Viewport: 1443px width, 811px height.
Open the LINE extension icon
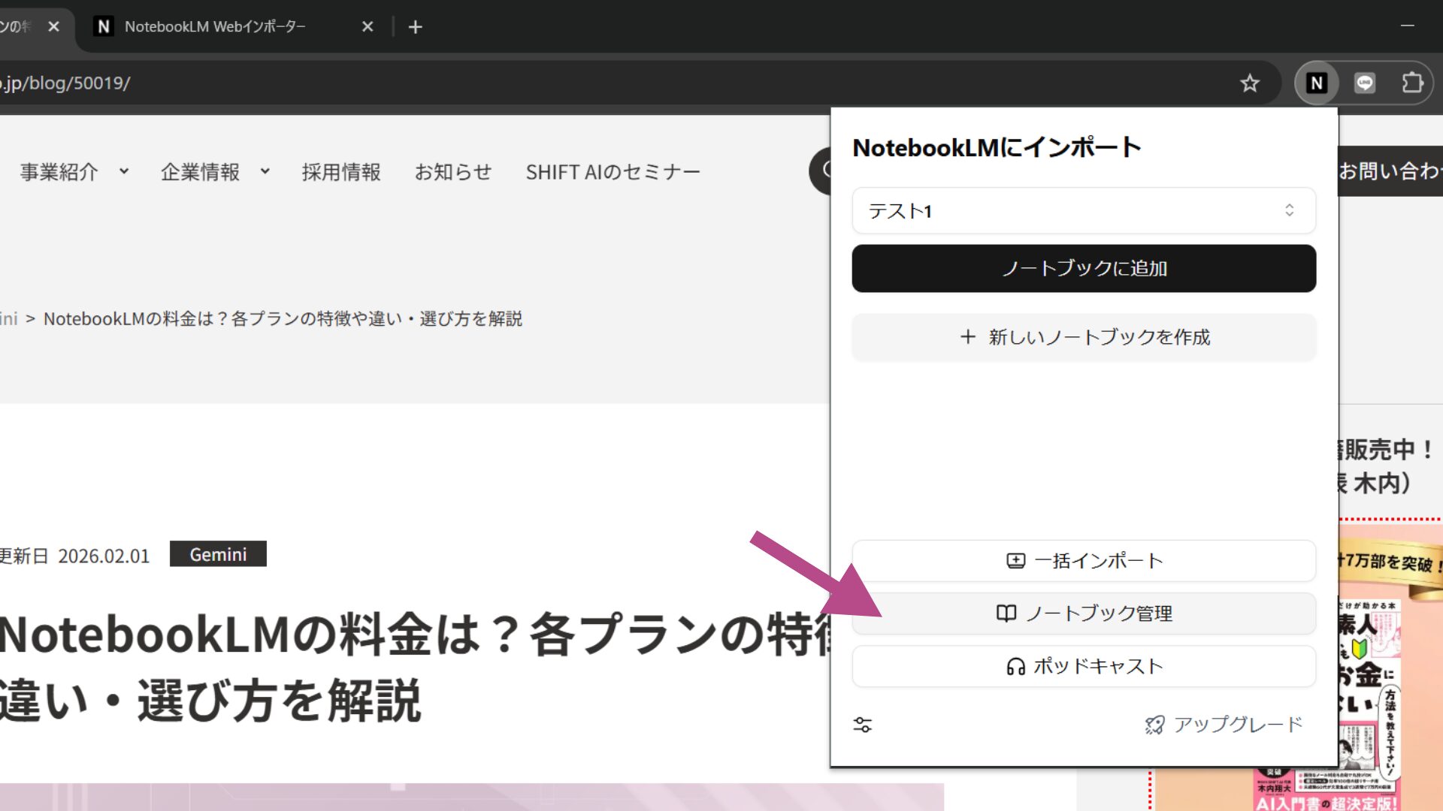point(1364,83)
